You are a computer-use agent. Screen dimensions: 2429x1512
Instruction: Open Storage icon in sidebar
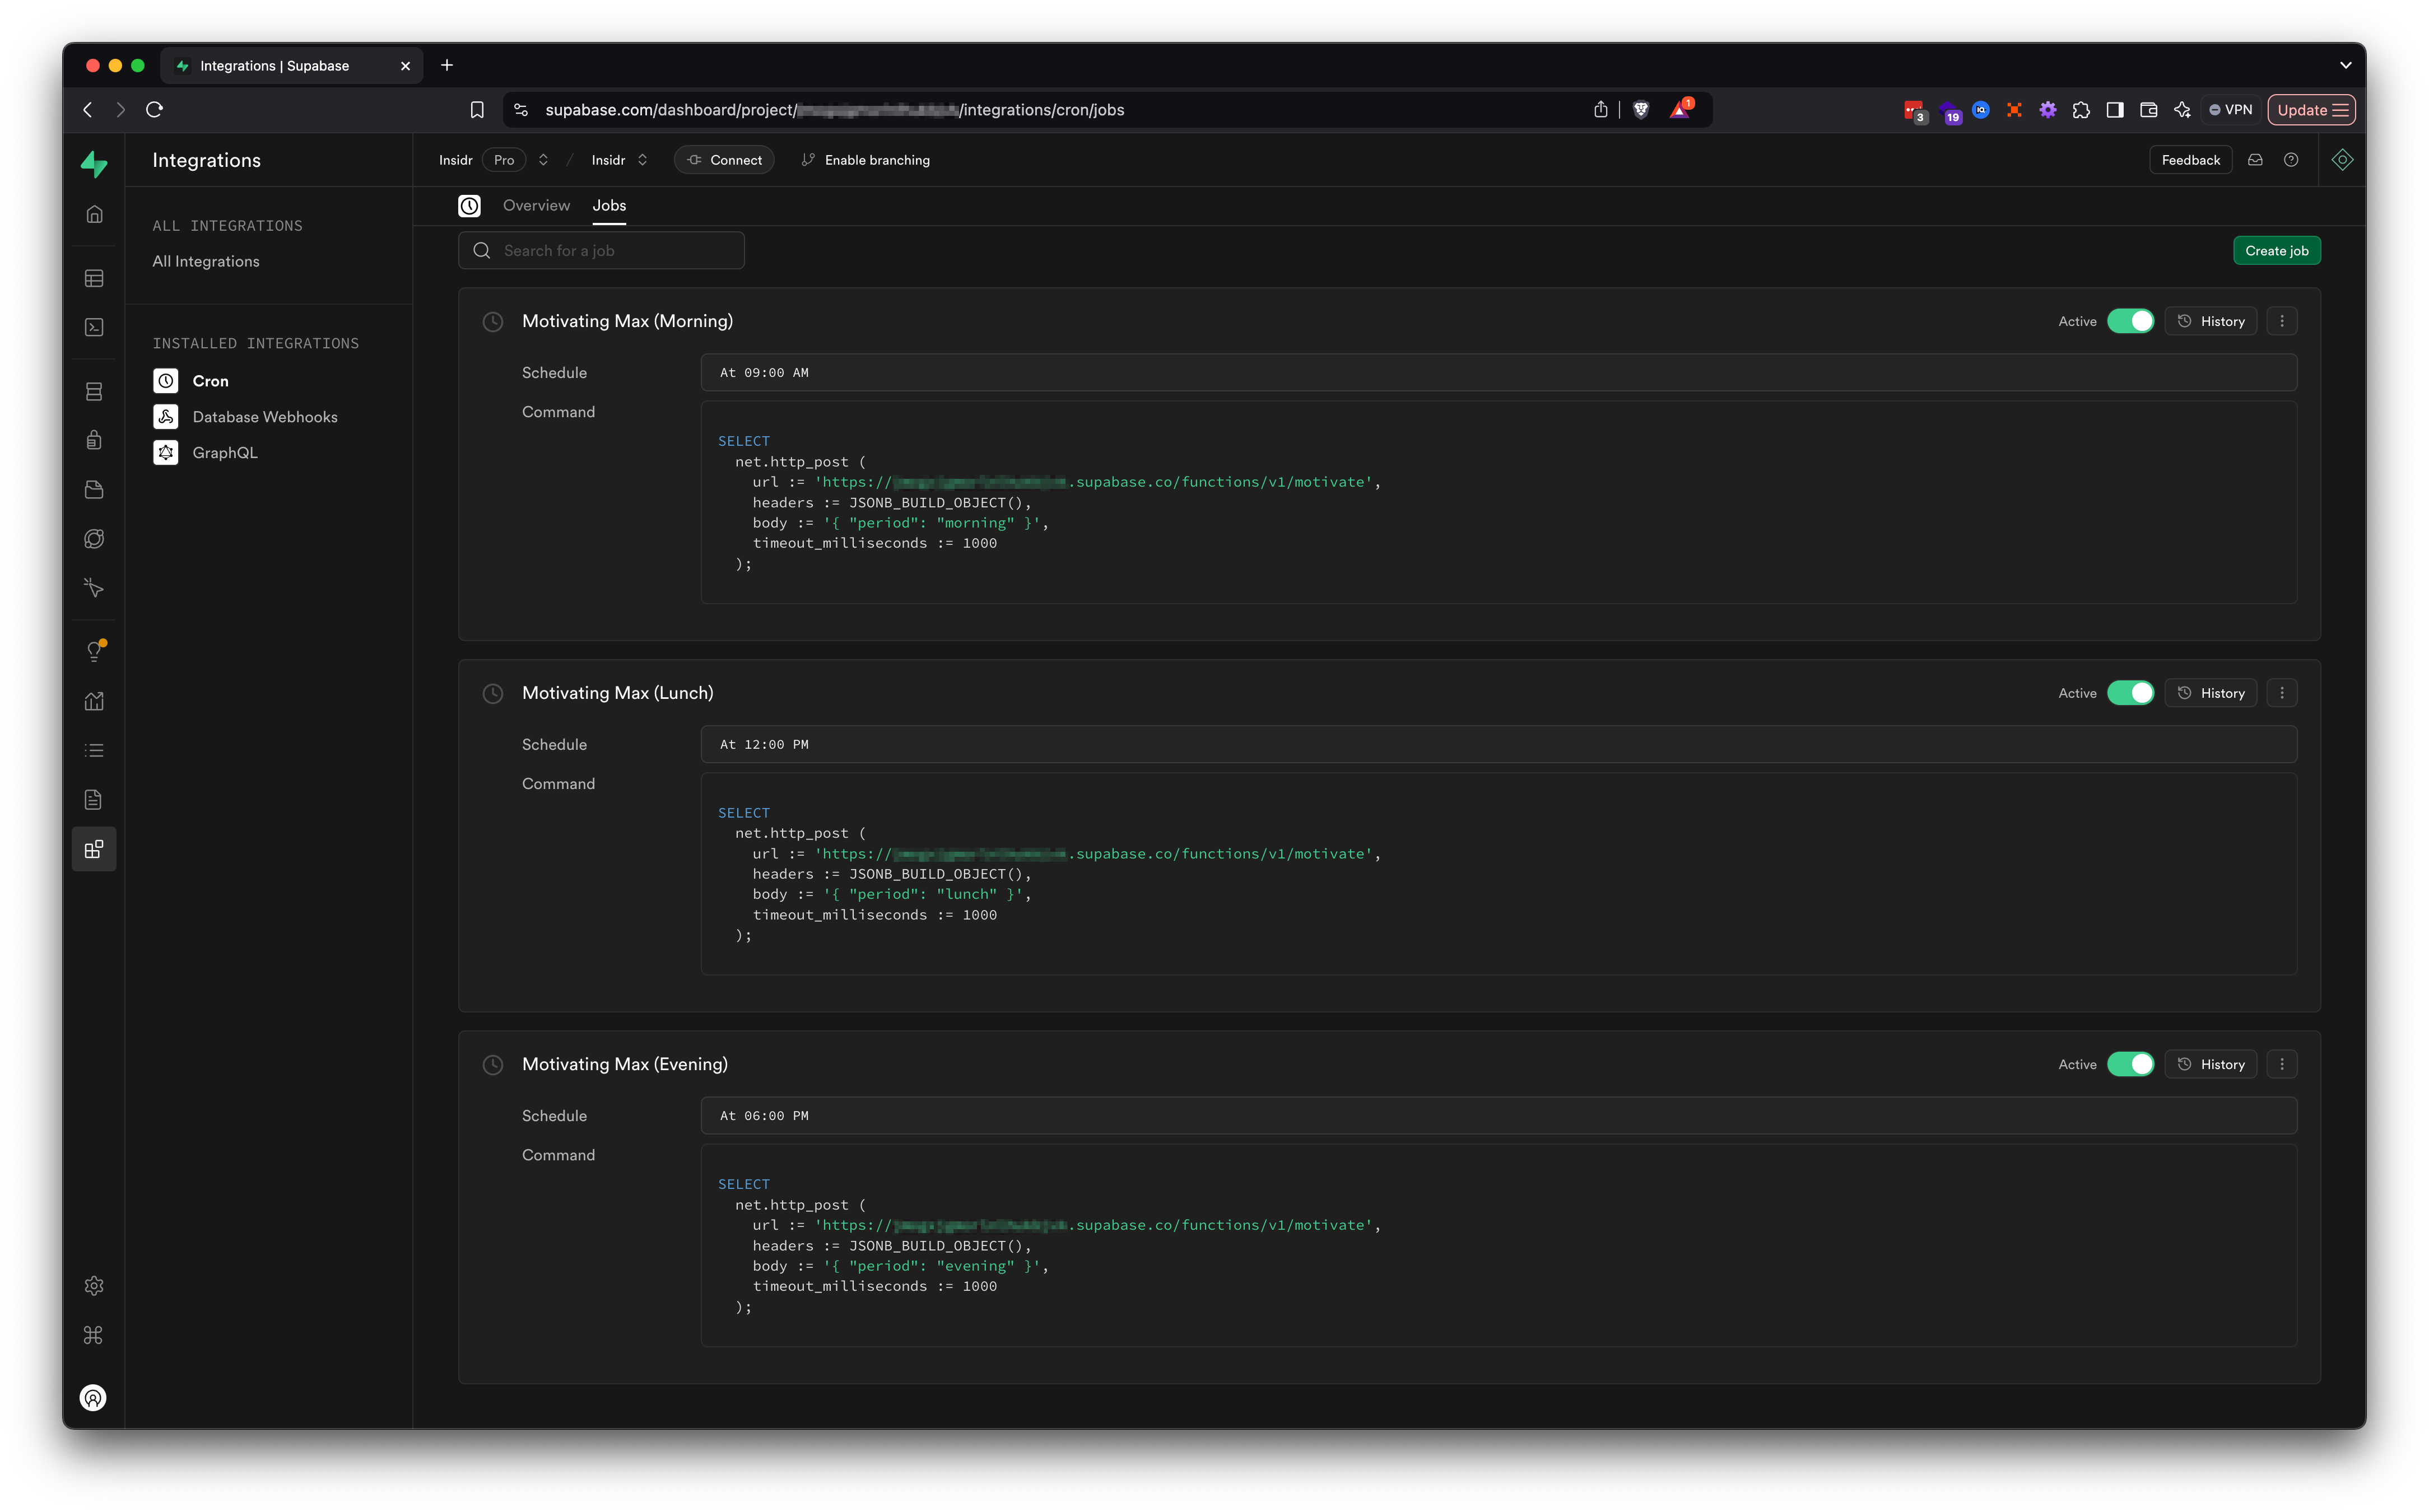94,489
